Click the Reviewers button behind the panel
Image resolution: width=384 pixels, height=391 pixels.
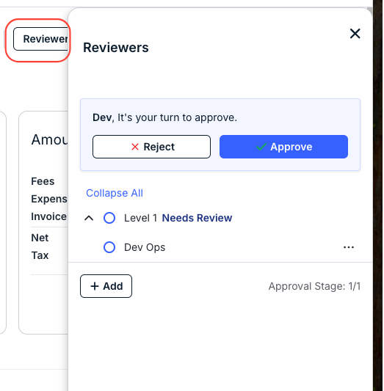(41, 39)
